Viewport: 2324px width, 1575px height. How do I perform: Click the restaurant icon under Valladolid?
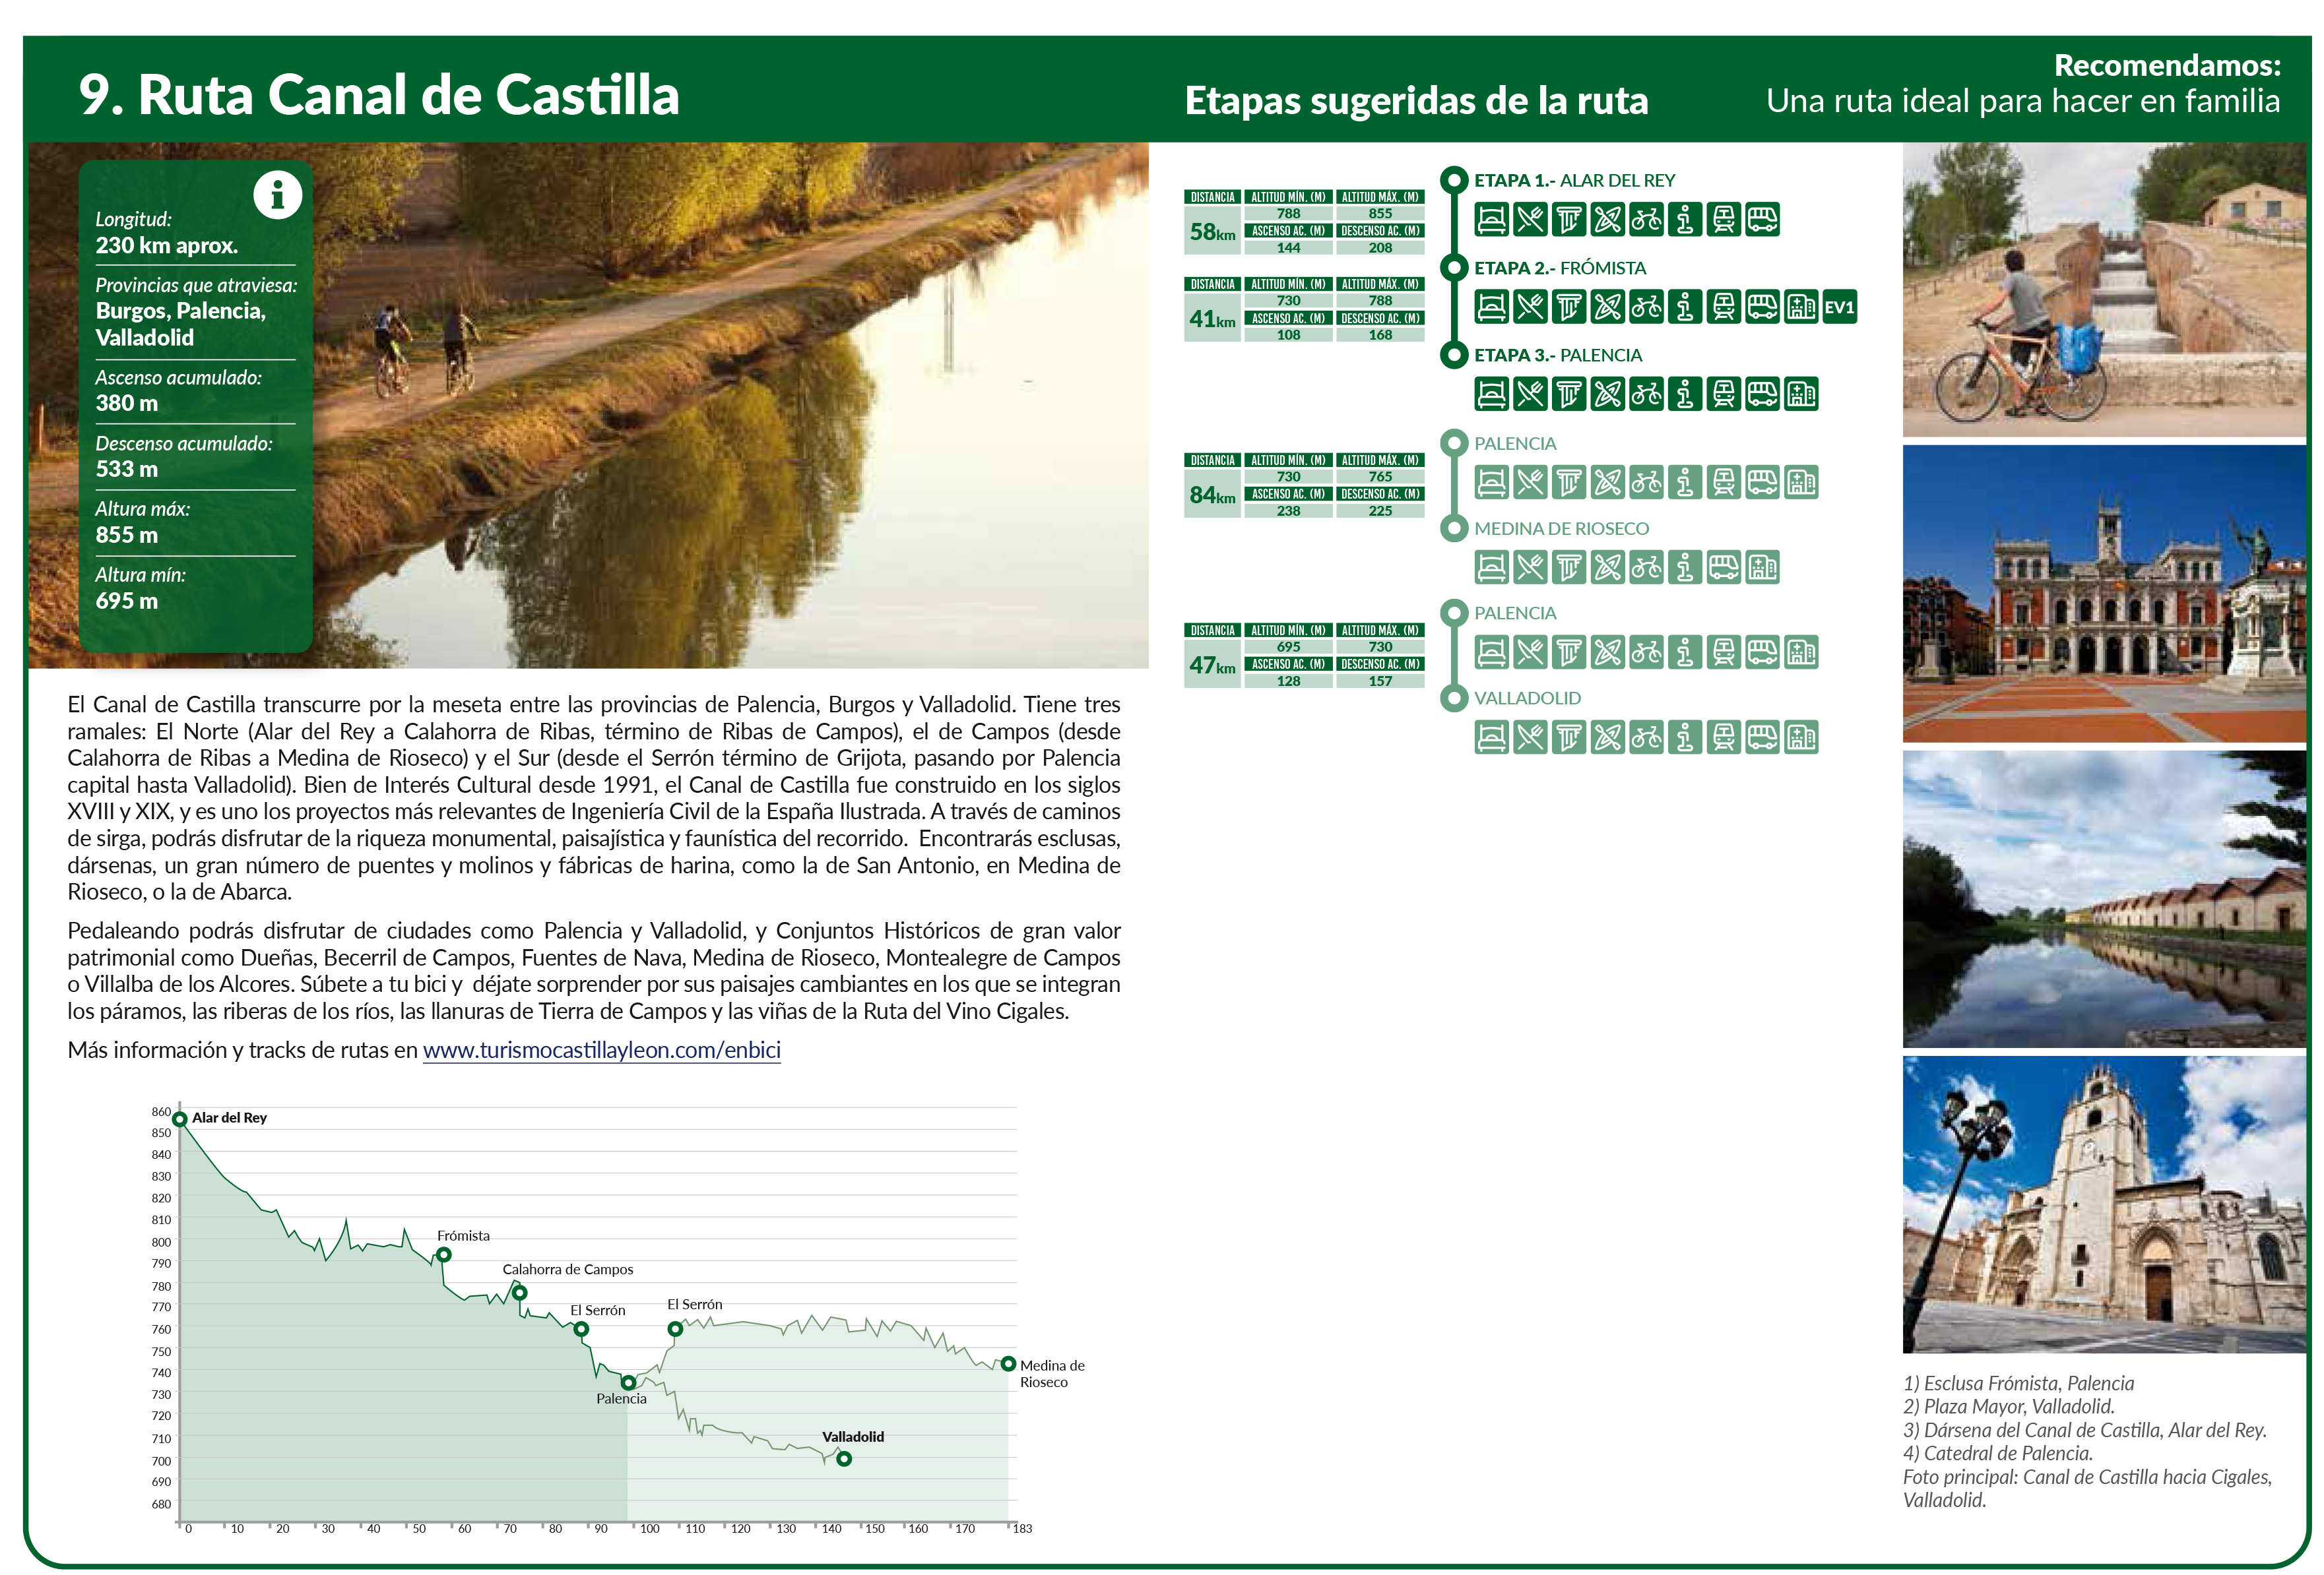1530,737
